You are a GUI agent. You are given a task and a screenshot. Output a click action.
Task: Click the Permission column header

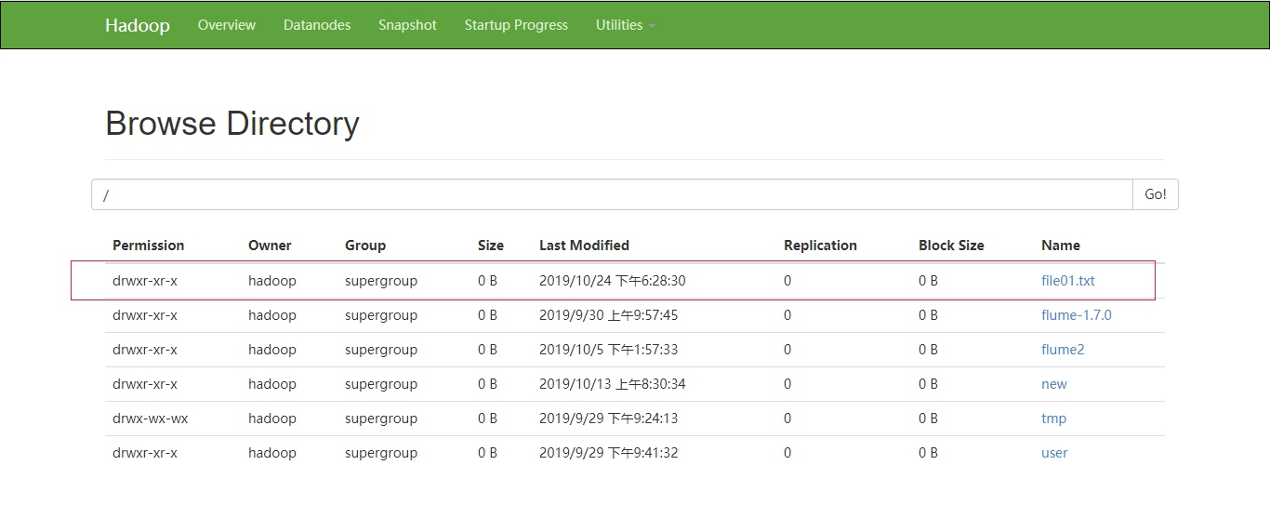tap(149, 246)
